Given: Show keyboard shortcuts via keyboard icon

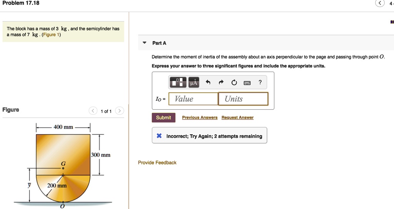Looking at the screenshot, I should [x=247, y=82].
